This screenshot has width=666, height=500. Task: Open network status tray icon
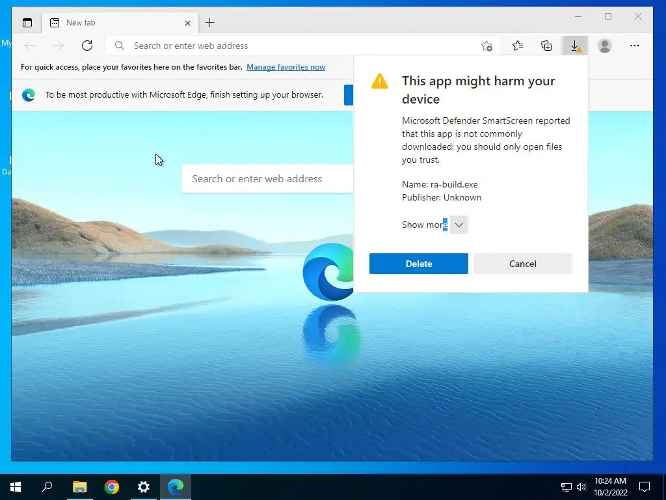(x=566, y=487)
